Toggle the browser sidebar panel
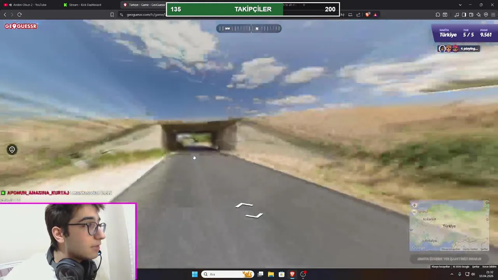The width and height of the screenshot is (498, 280). (x=464, y=15)
